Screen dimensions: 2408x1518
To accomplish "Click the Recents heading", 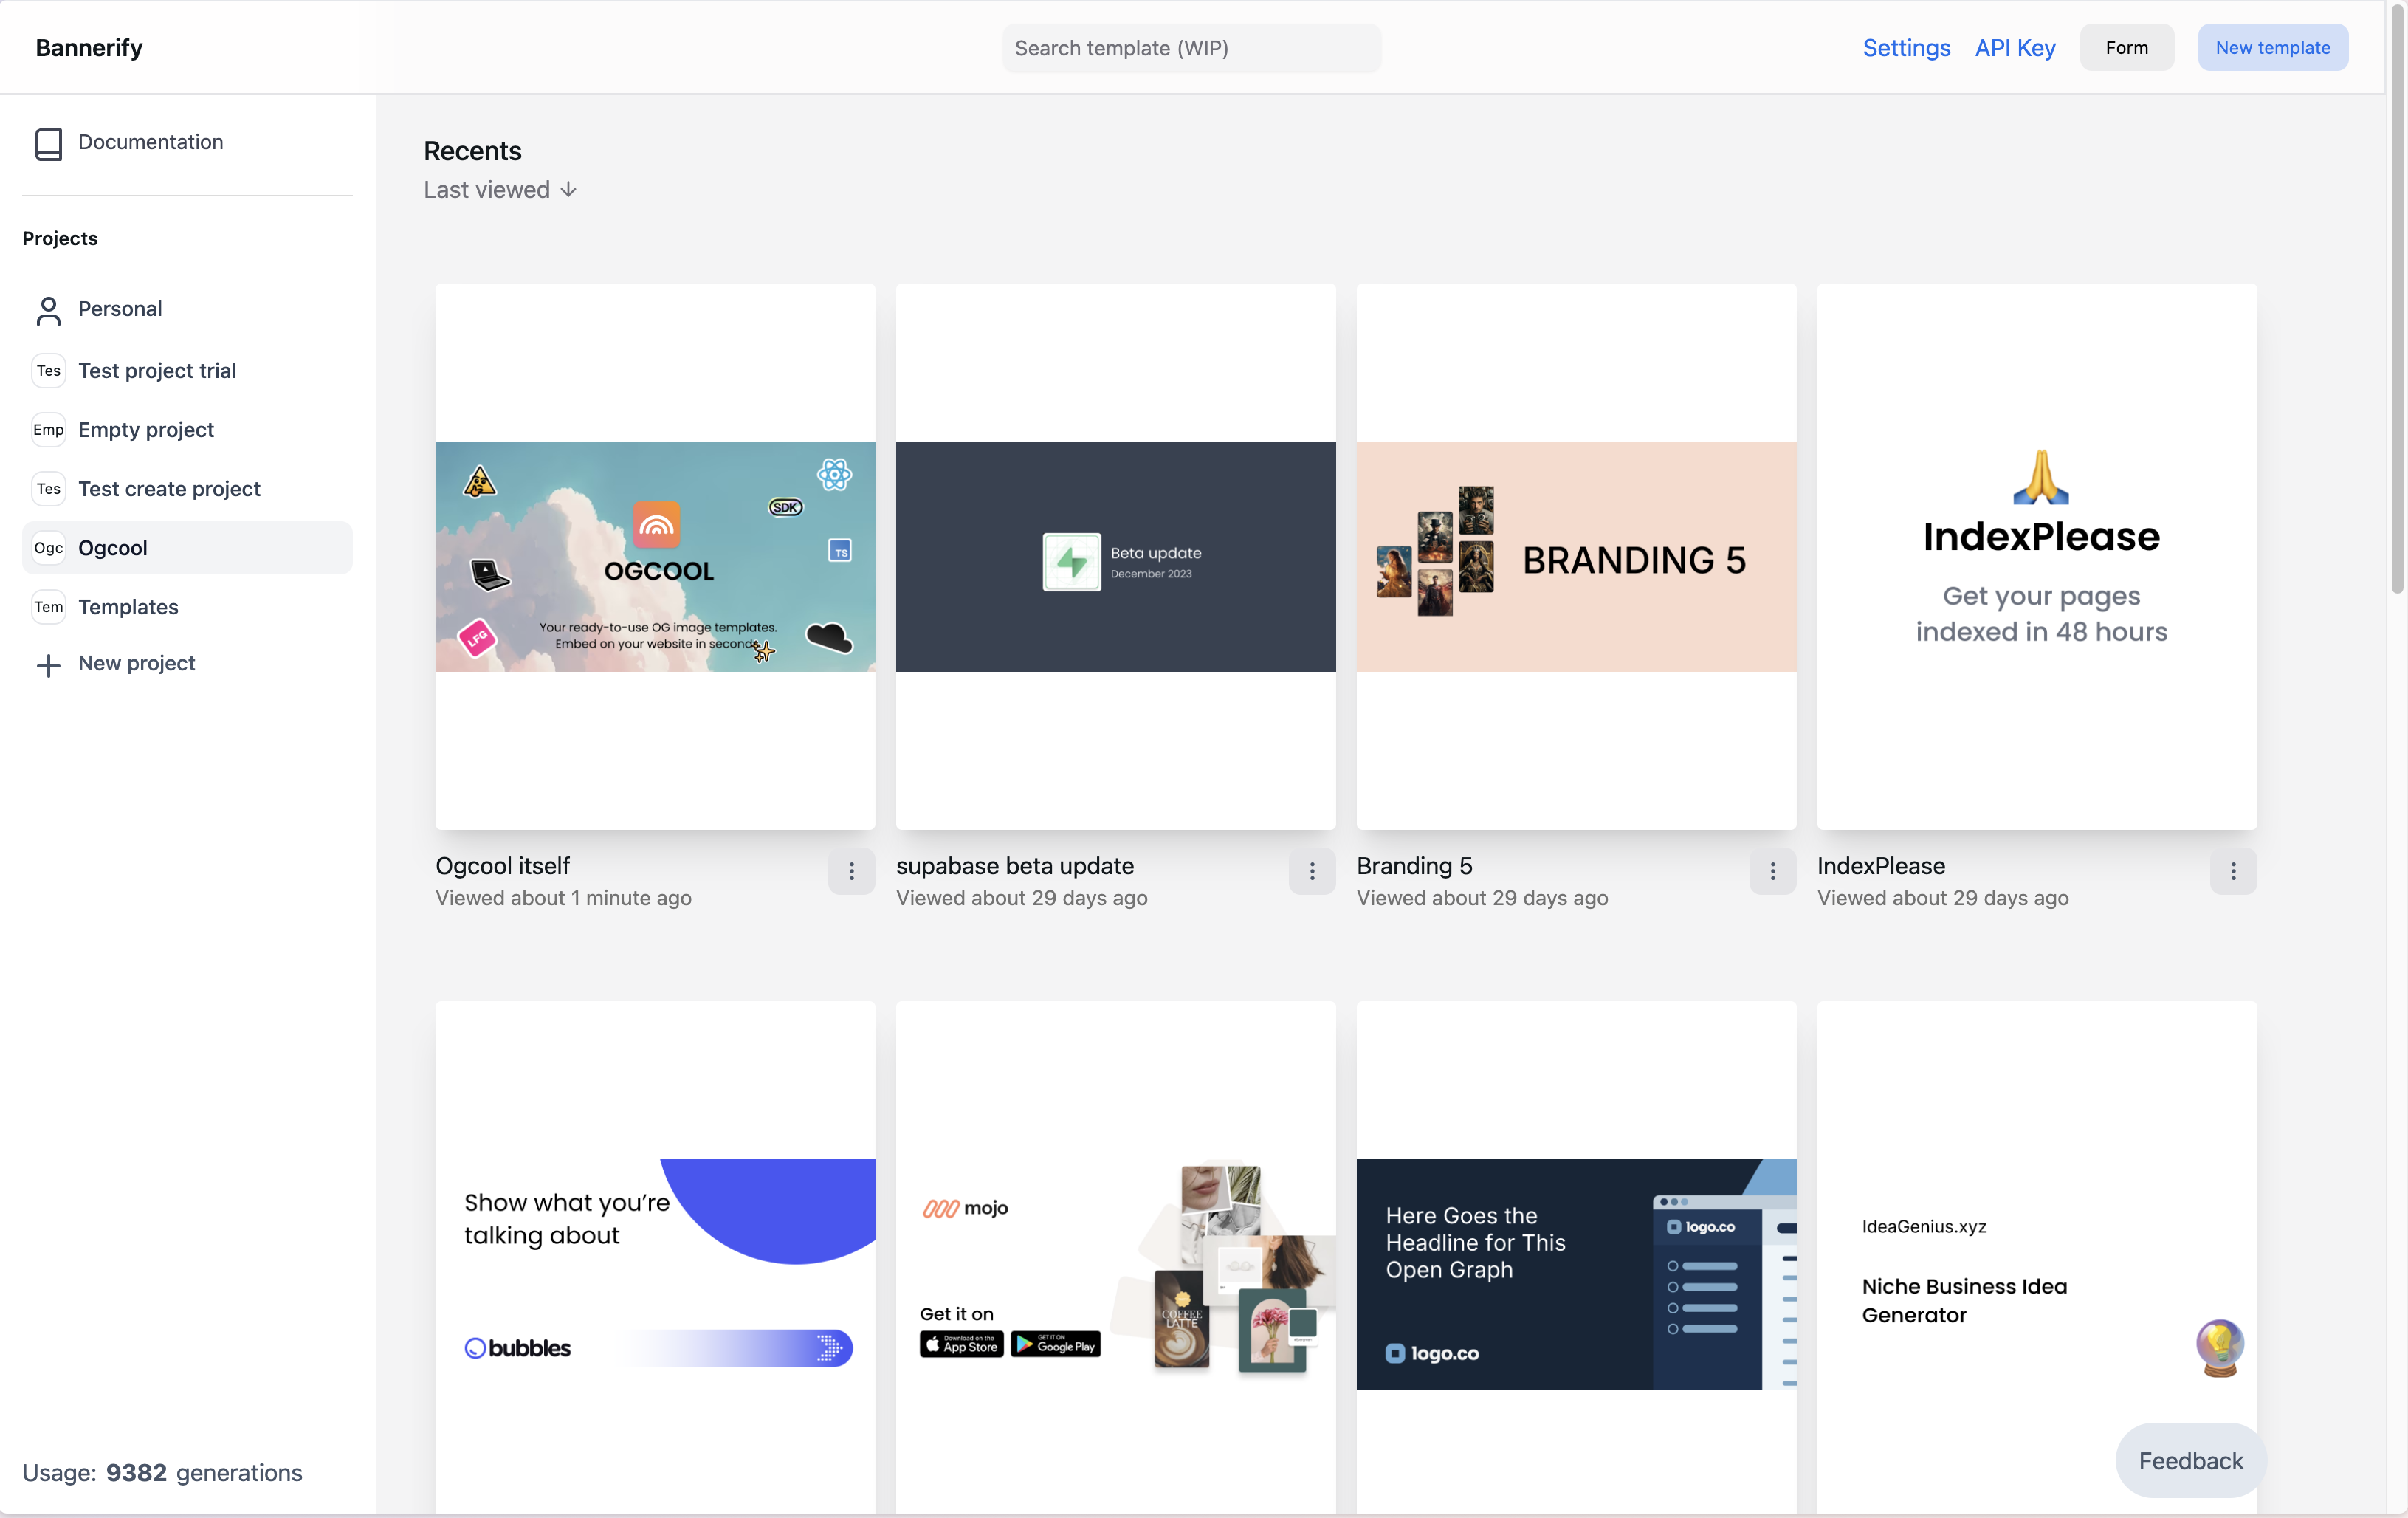I will pyautogui.click(x=472, y=151).
